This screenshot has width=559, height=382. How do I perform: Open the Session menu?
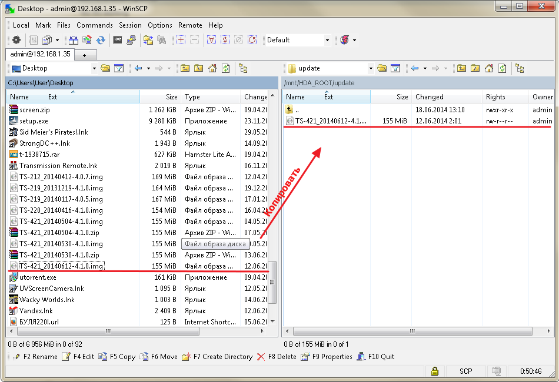(x=130, y=25)
